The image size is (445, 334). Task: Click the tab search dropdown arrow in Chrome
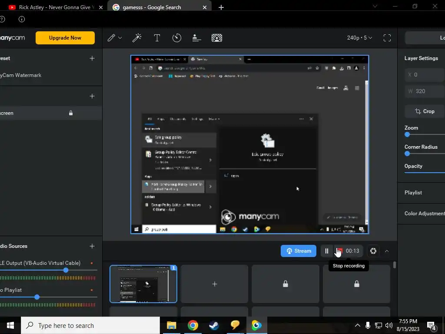[x=375, y=6]
